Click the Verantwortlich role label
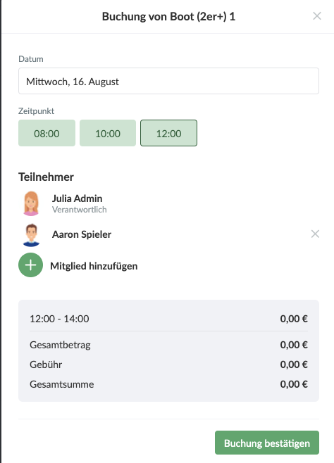Screen dimensions: 334x463 [x=79, y=210]
